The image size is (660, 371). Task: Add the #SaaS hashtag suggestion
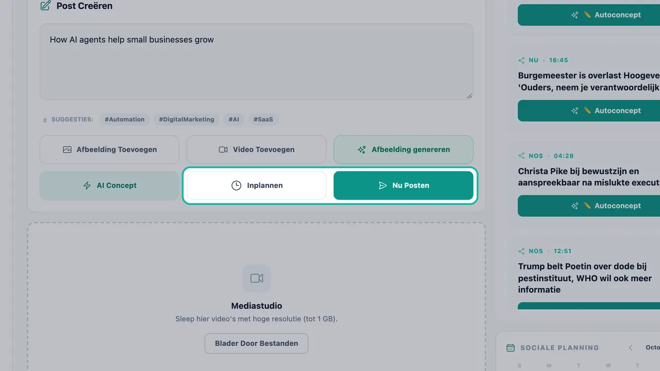point(263,119)
